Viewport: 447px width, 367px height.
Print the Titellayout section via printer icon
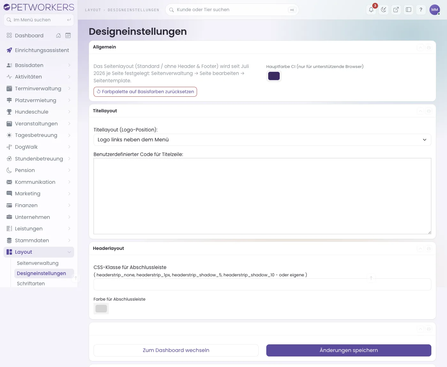pos(429,111)
